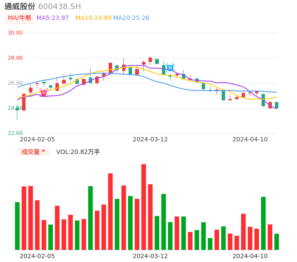Click 2024-02-05 date under volume chart
The height and width of the screenshot is (262, 297).
[x=37, y=256]
